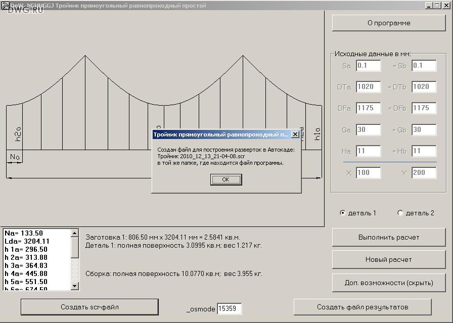
Task: Click the _osmode field with 15359
Action: pyautogui.click(x=230, y=308)
